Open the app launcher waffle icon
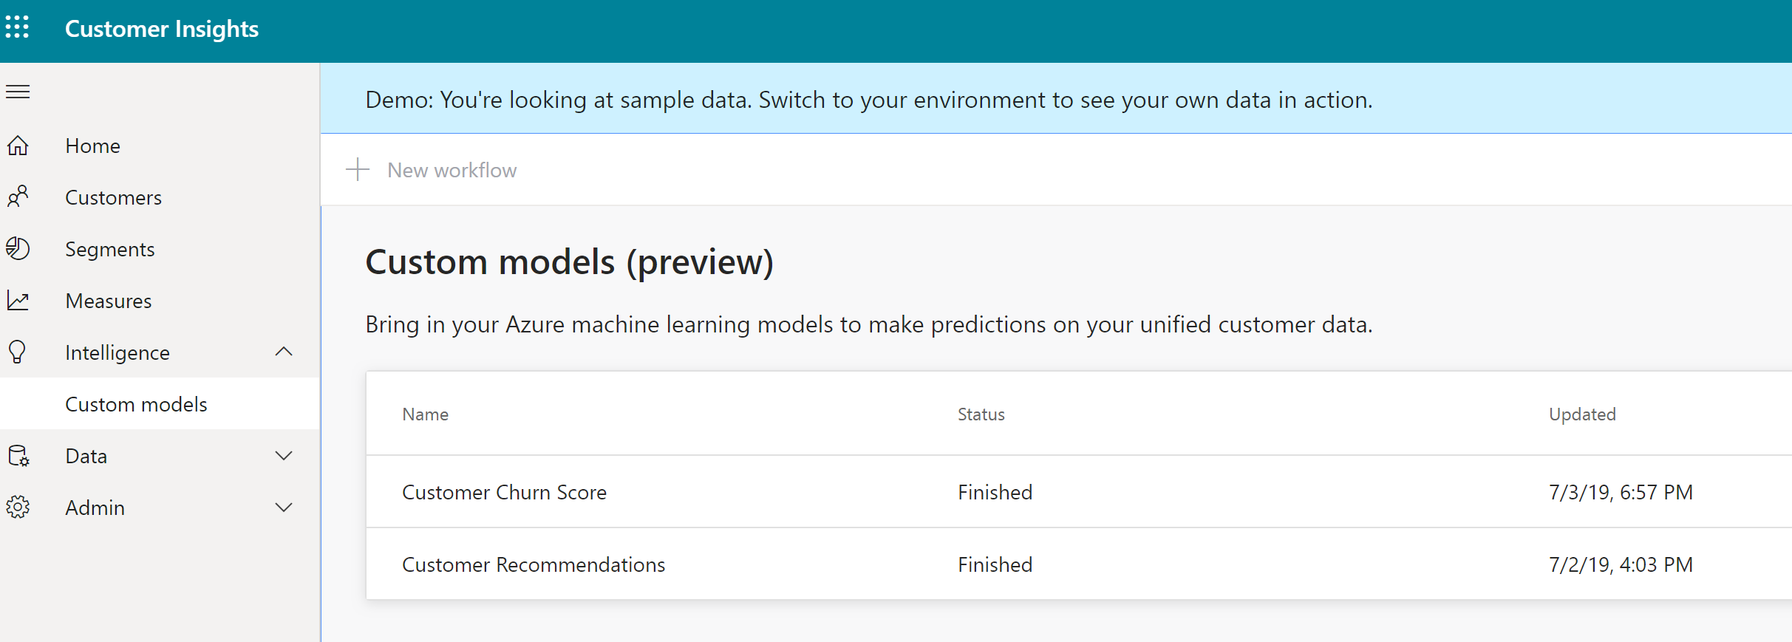The image size is (1792, 642). click(17, 27)
